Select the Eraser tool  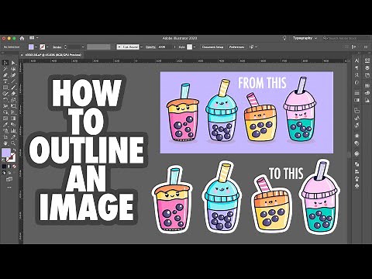tap(13, 94)
